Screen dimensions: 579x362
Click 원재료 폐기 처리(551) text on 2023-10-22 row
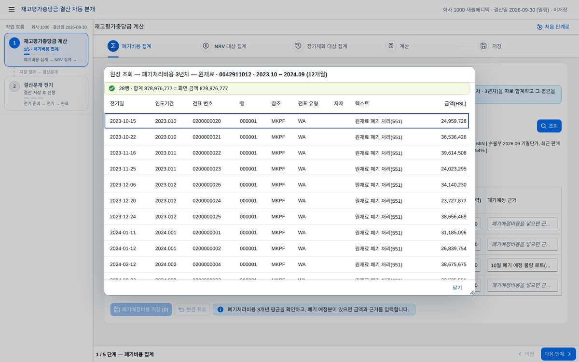(x=379, y=137)
